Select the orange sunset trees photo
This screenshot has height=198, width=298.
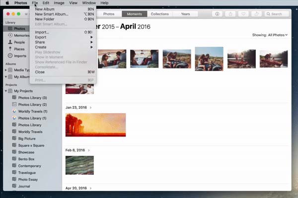point(95,125)
